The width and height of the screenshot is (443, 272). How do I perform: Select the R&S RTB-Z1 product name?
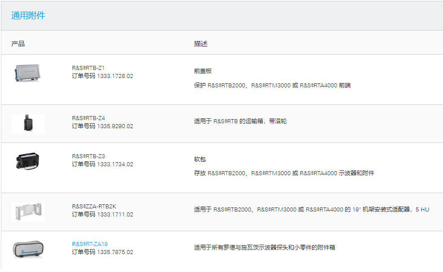click(88, 68)
